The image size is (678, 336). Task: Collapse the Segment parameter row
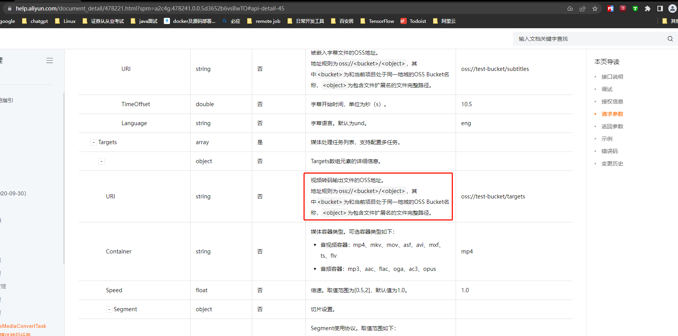pos(109,309)
